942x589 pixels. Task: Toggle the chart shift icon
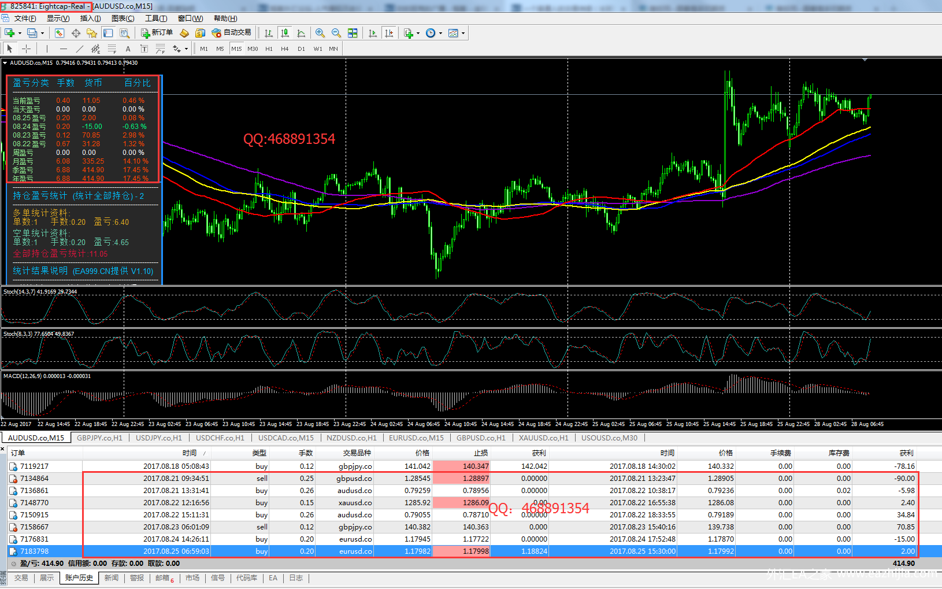click(389, 33)
